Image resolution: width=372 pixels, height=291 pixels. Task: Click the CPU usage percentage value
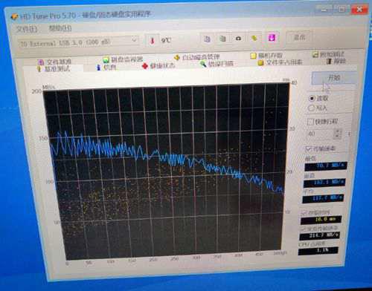click(x=318, y=250)
